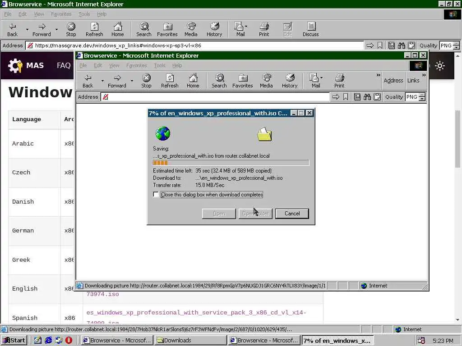Click Search icon in front browser window
Screen dimensions: 462x346
(219, 81)
